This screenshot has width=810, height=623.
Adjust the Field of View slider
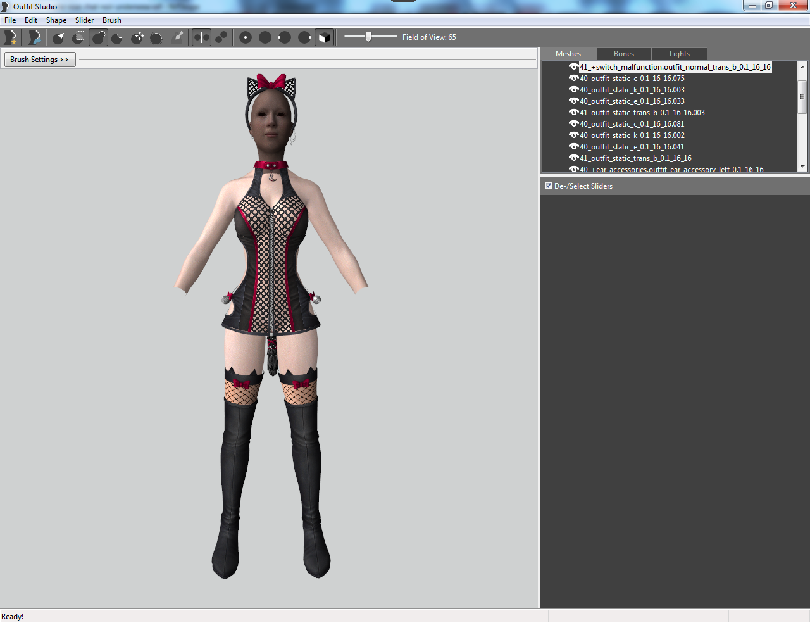[368, 37]
